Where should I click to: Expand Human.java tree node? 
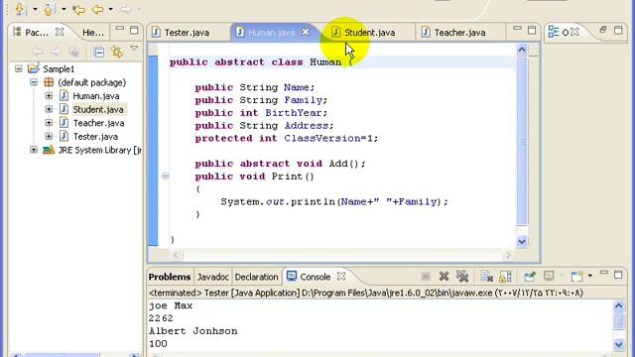[49, 96]
